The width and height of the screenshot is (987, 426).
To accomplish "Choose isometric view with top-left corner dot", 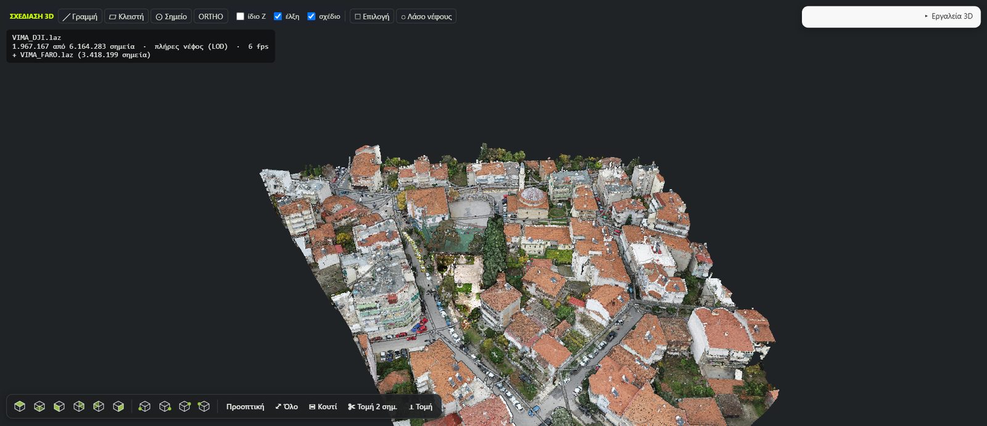I will 204,406.
